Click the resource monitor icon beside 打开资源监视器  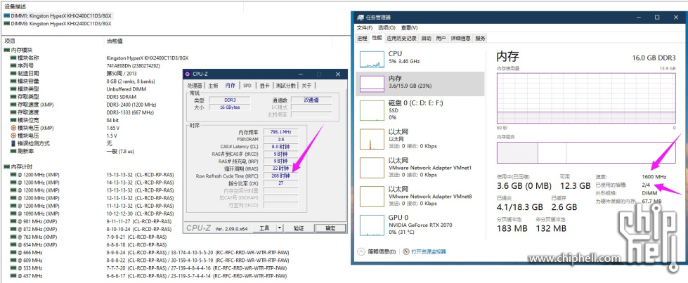406,252
